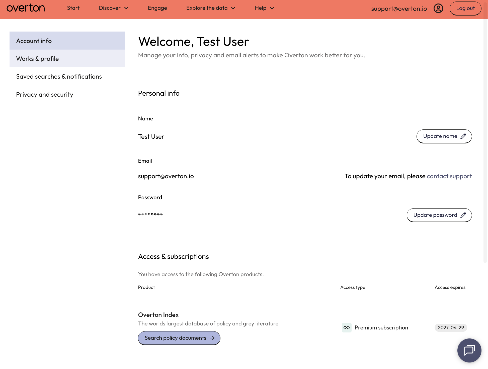Viewport: 488px width, 369px height.
Task: Click the support@overton.io email value under Email
Action: [x=166, y=176]
